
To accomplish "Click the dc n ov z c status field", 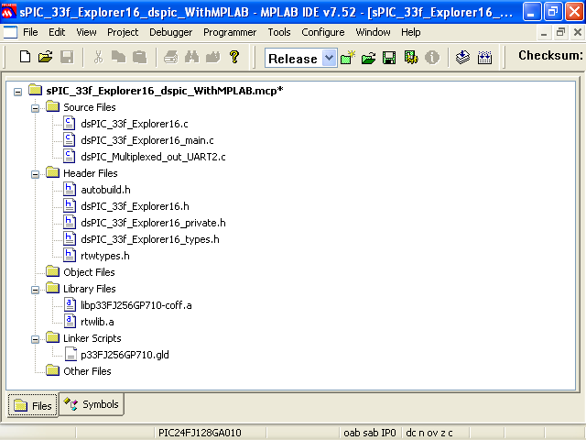I will 429,433.
